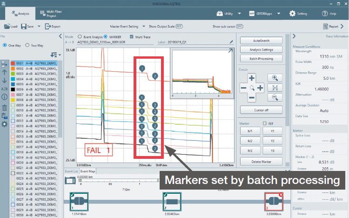Toggle the Show sub cursor switch

click(x=239, y=27)
